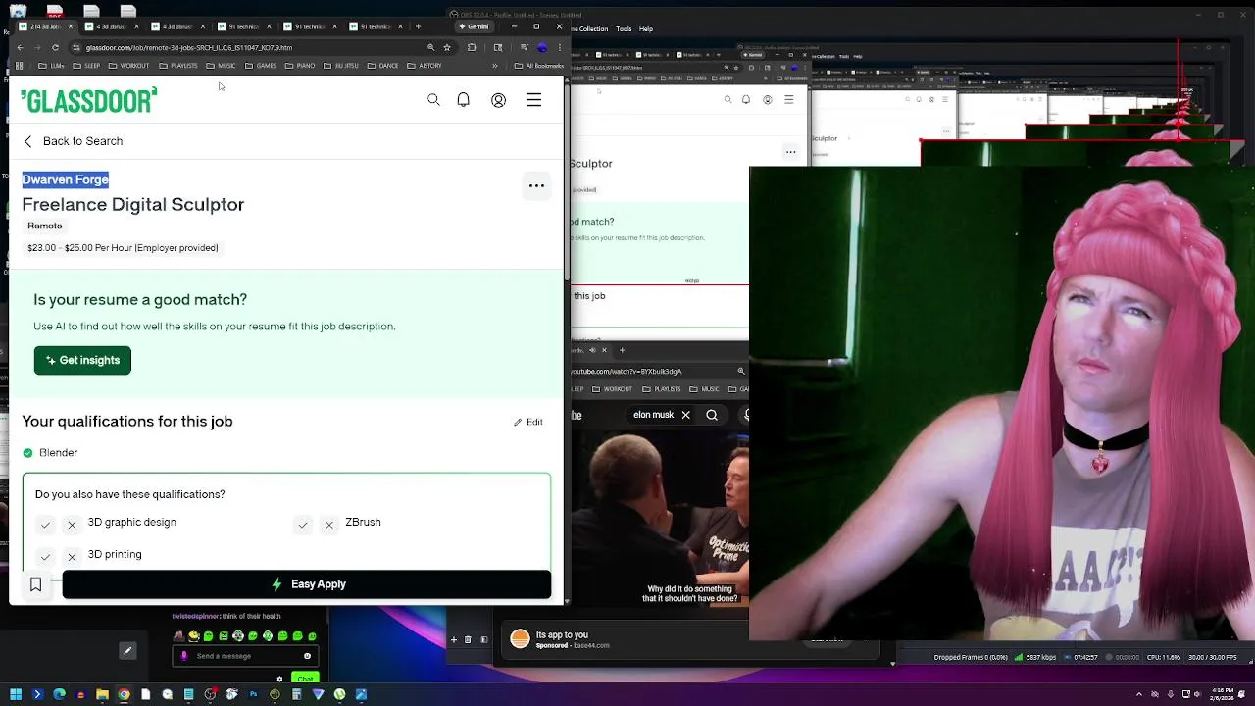This screenshot has height=706, width=1255.
Task: Open job options three-dot button
Action: [536, 185]
